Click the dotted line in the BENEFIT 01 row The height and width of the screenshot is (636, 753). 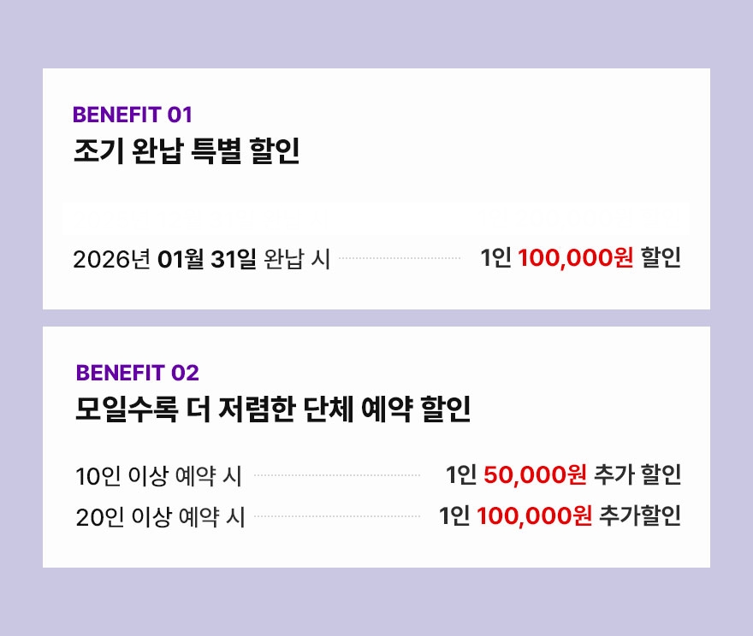coord(400,257)
